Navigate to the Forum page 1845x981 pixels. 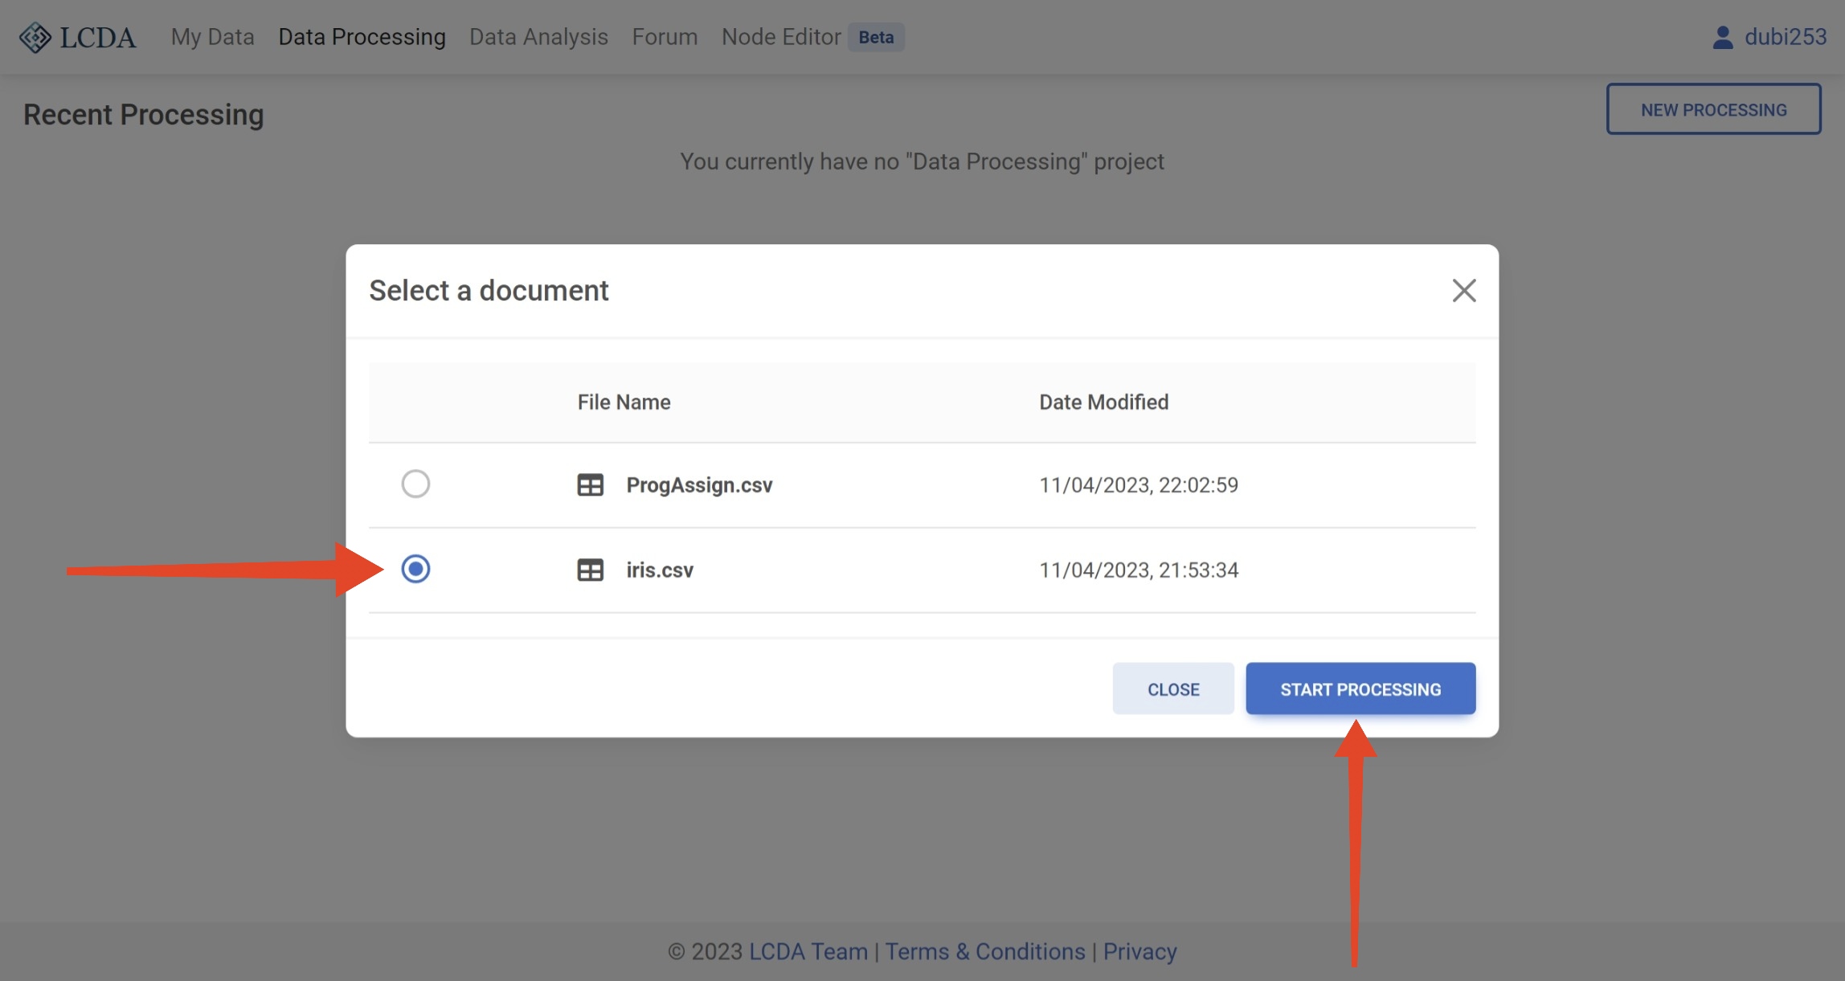click(665, 37)
